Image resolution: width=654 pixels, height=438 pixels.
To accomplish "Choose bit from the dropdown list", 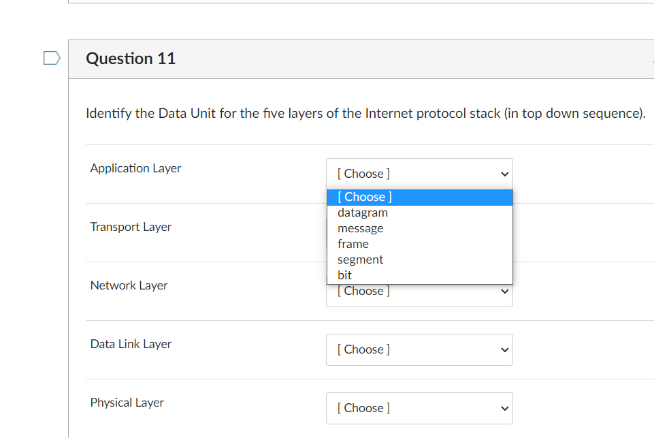I will click(420, 276).
